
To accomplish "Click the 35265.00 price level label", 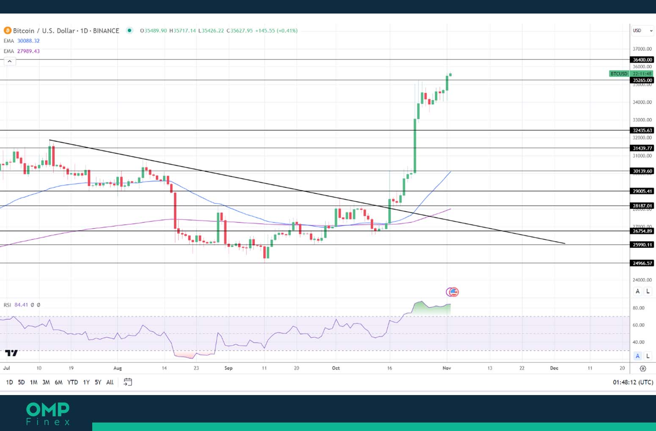I will click(x=642, y=80).
